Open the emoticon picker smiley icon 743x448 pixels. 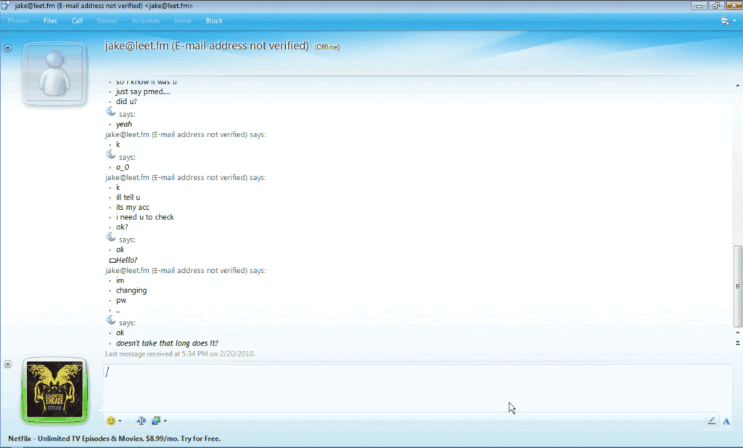tap(111, 420)
